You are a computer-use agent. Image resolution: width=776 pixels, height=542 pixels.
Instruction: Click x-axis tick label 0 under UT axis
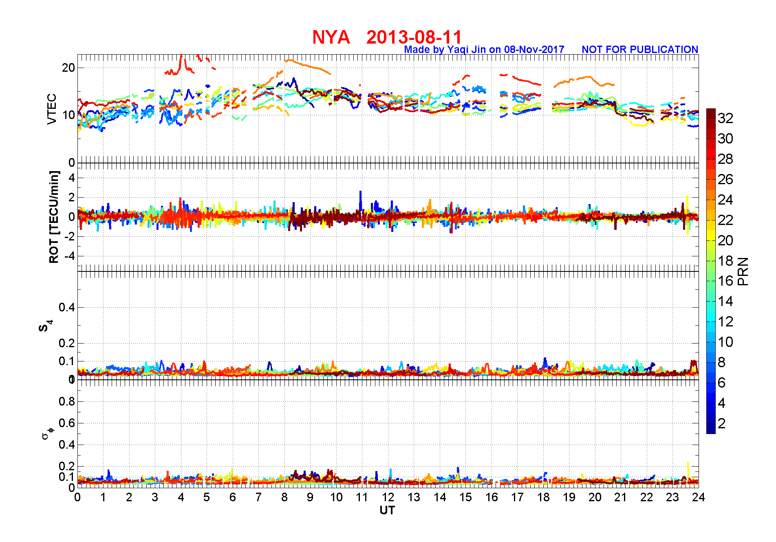click(x=77, y=497)
